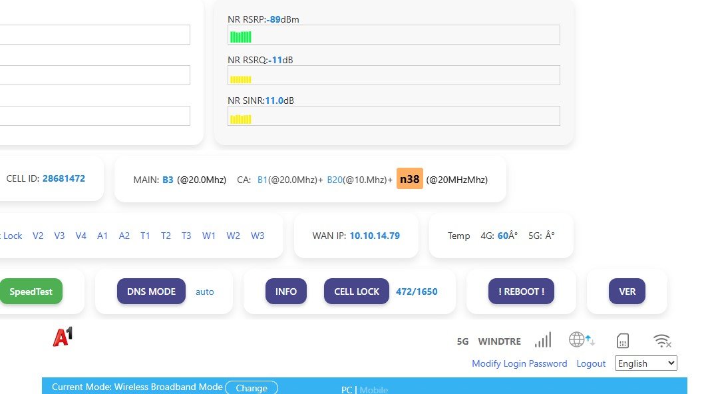708x394 pixels.
Task: Select the W3 preset link
Action: click(258, 236)
